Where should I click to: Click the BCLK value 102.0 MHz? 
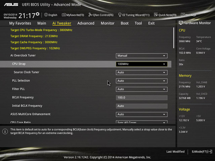tap(185, 53)
